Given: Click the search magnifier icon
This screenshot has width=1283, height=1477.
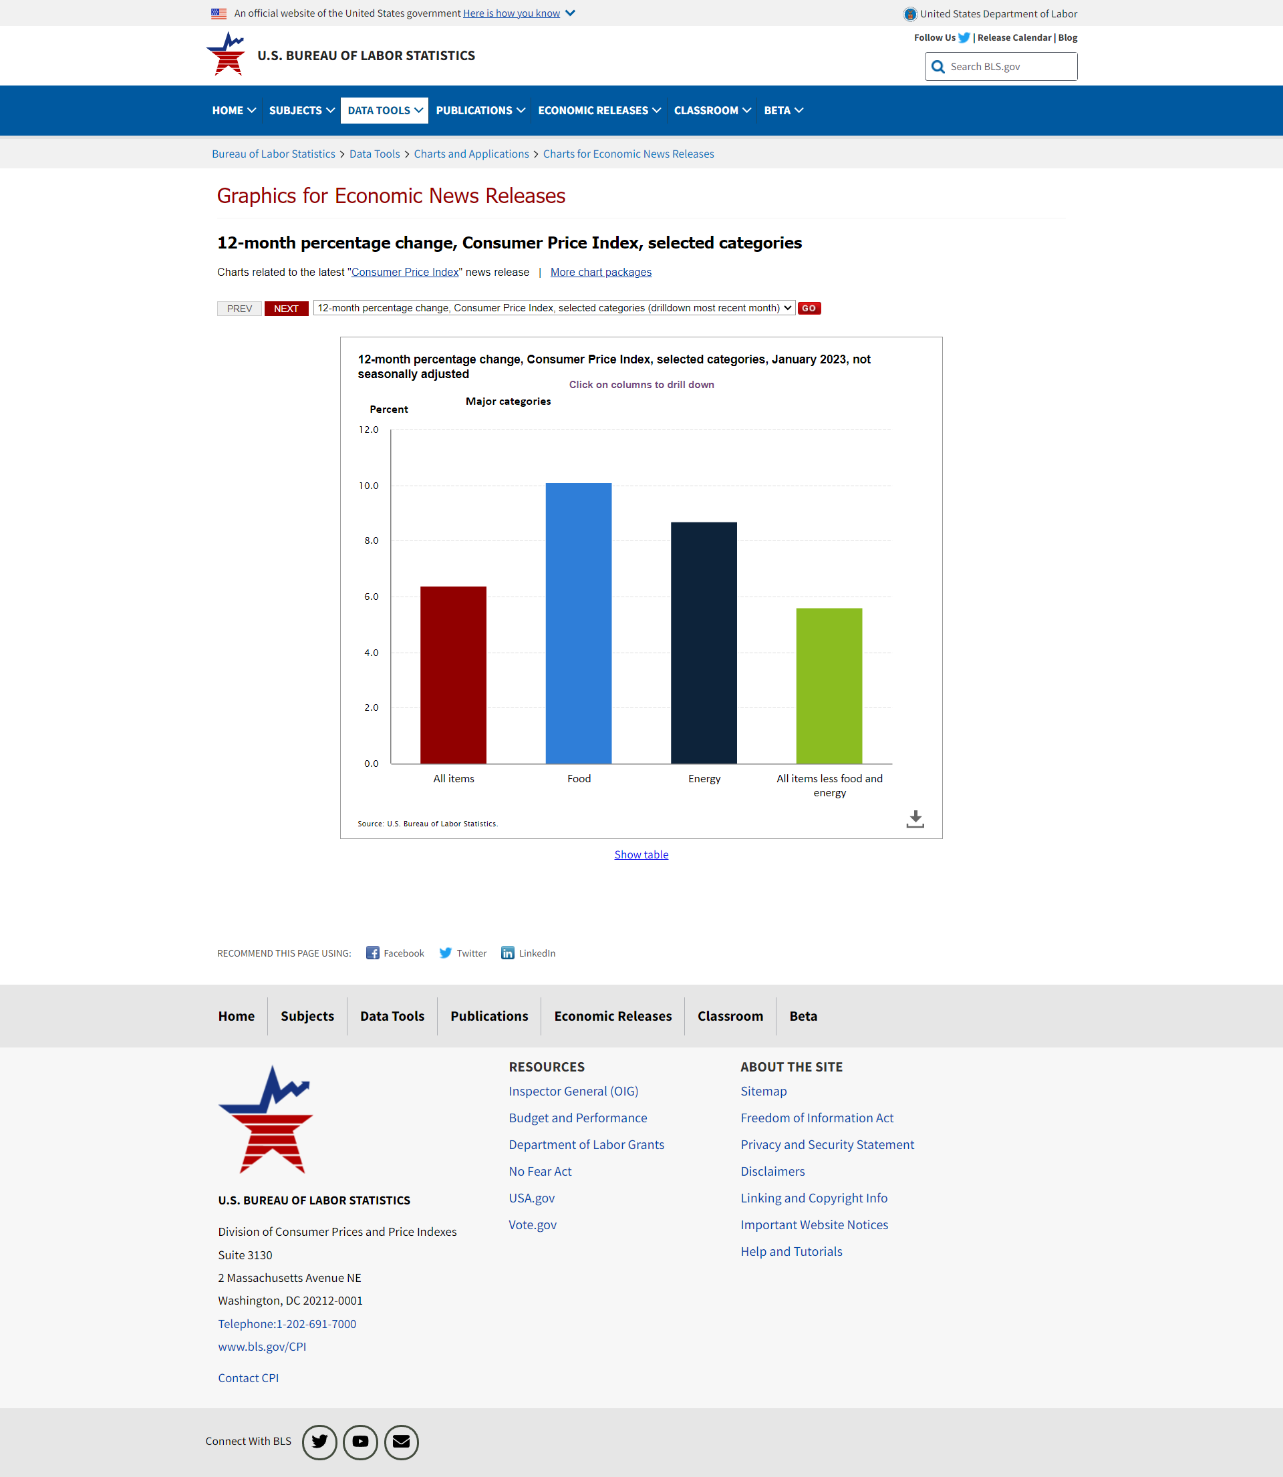Looking at the screenshot, I should (x=938, y=67).
